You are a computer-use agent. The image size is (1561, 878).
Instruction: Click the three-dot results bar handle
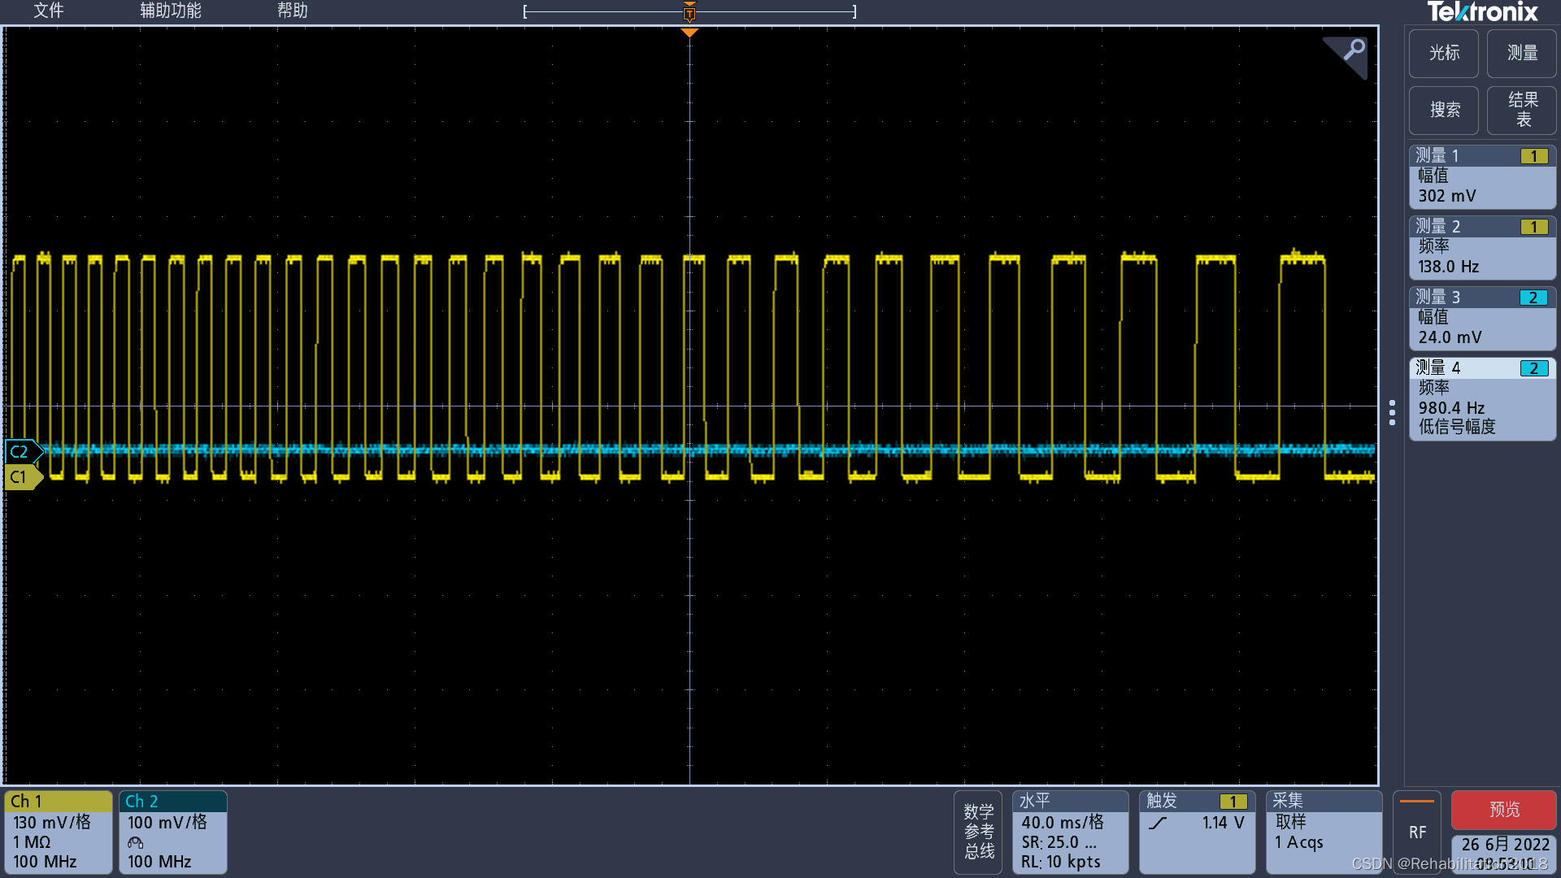click(x=1393, y=412)
